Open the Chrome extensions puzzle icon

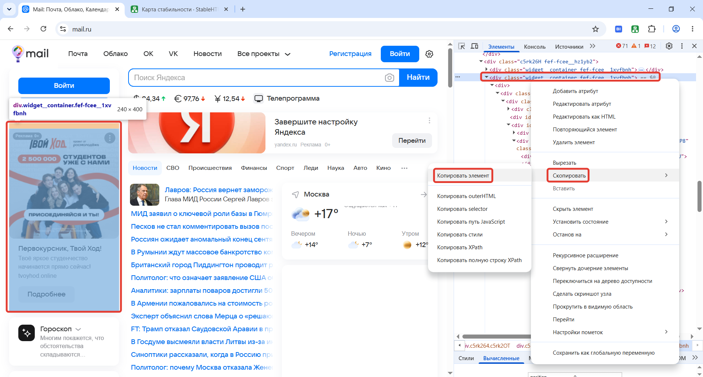(x=652, y=29)
